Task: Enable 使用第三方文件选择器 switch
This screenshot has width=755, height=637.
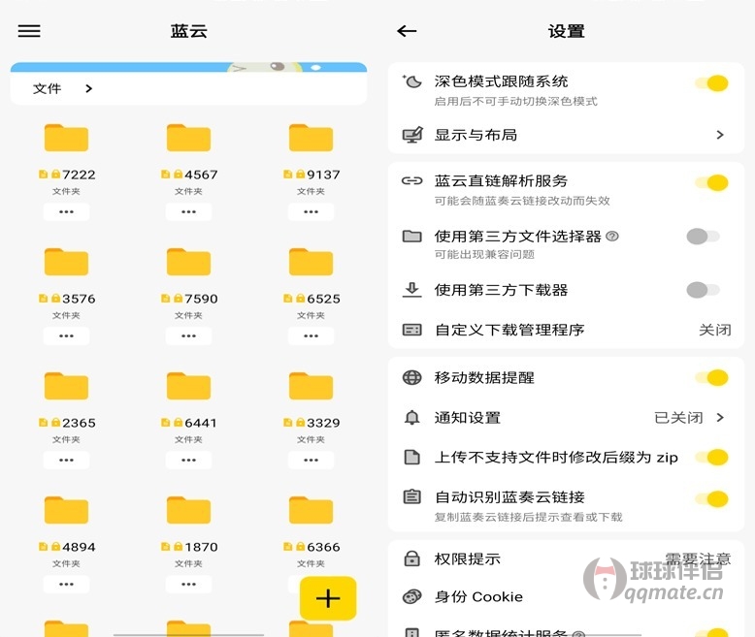Action: pyautogui.click(x=703, y=237)
